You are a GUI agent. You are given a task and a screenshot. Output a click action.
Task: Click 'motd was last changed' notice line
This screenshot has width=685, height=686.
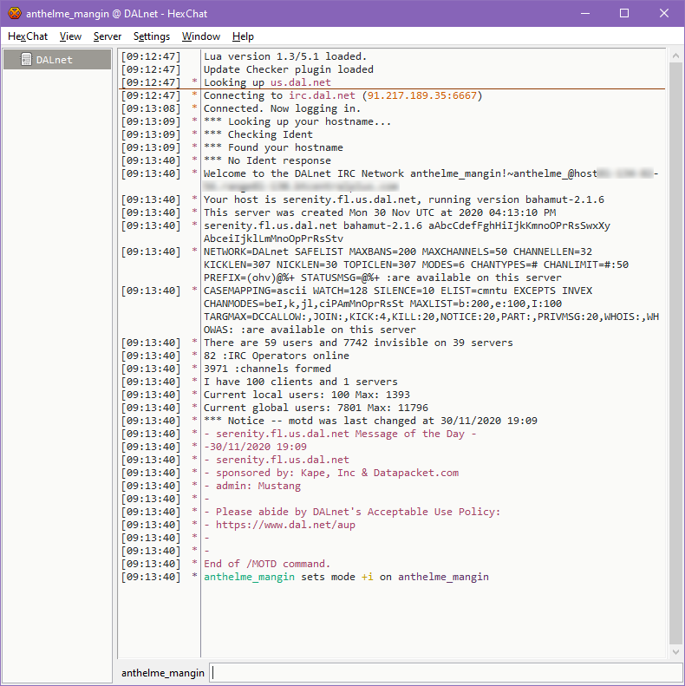coord(370,421)
